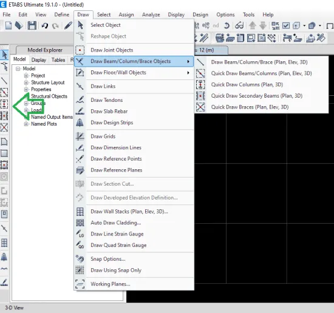Choose Quick Draw Columns (Plan, 3D)
The width and height of the screenshot is (334, 313).
(247, 84)
